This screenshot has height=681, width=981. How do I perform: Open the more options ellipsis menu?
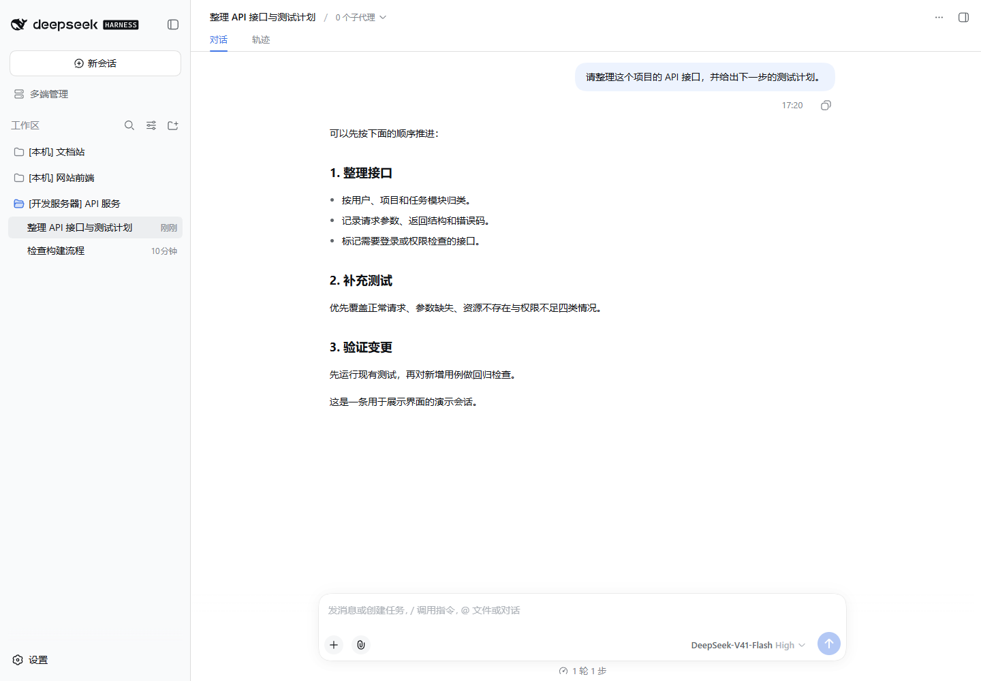click(939, 17)
